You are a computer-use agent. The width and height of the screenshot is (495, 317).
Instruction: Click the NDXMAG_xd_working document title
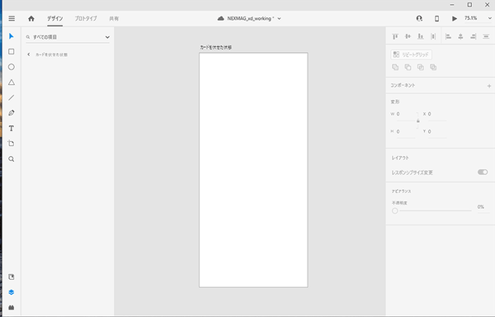[x=249, y=19]
